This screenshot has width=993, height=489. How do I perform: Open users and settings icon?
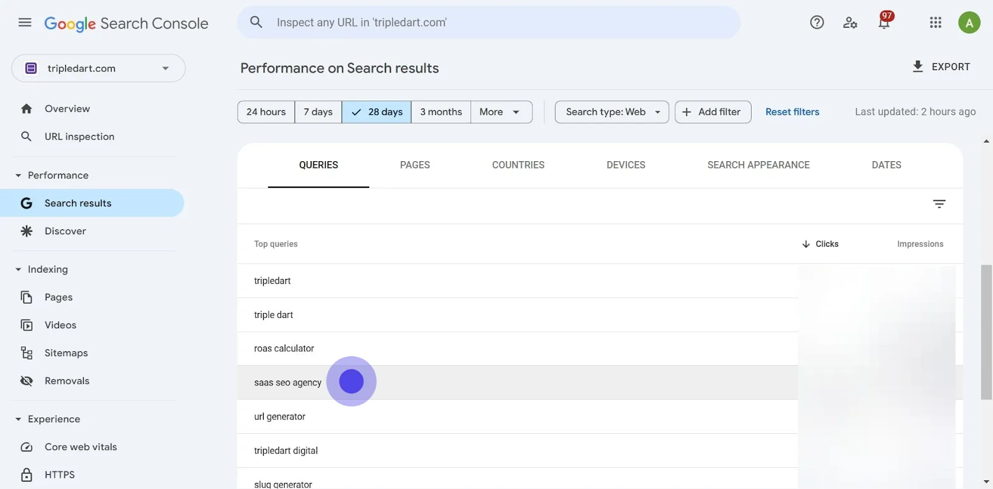(x=850, y=23)
